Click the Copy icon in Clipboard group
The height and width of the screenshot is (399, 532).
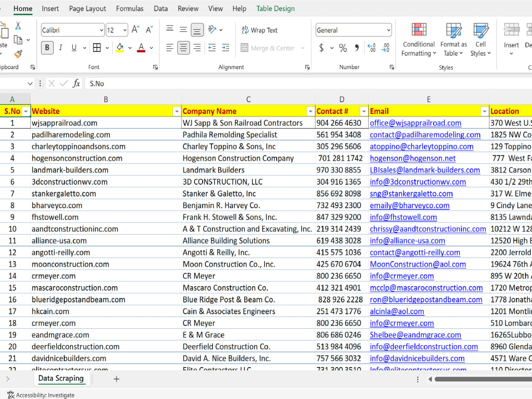[18, 40]
